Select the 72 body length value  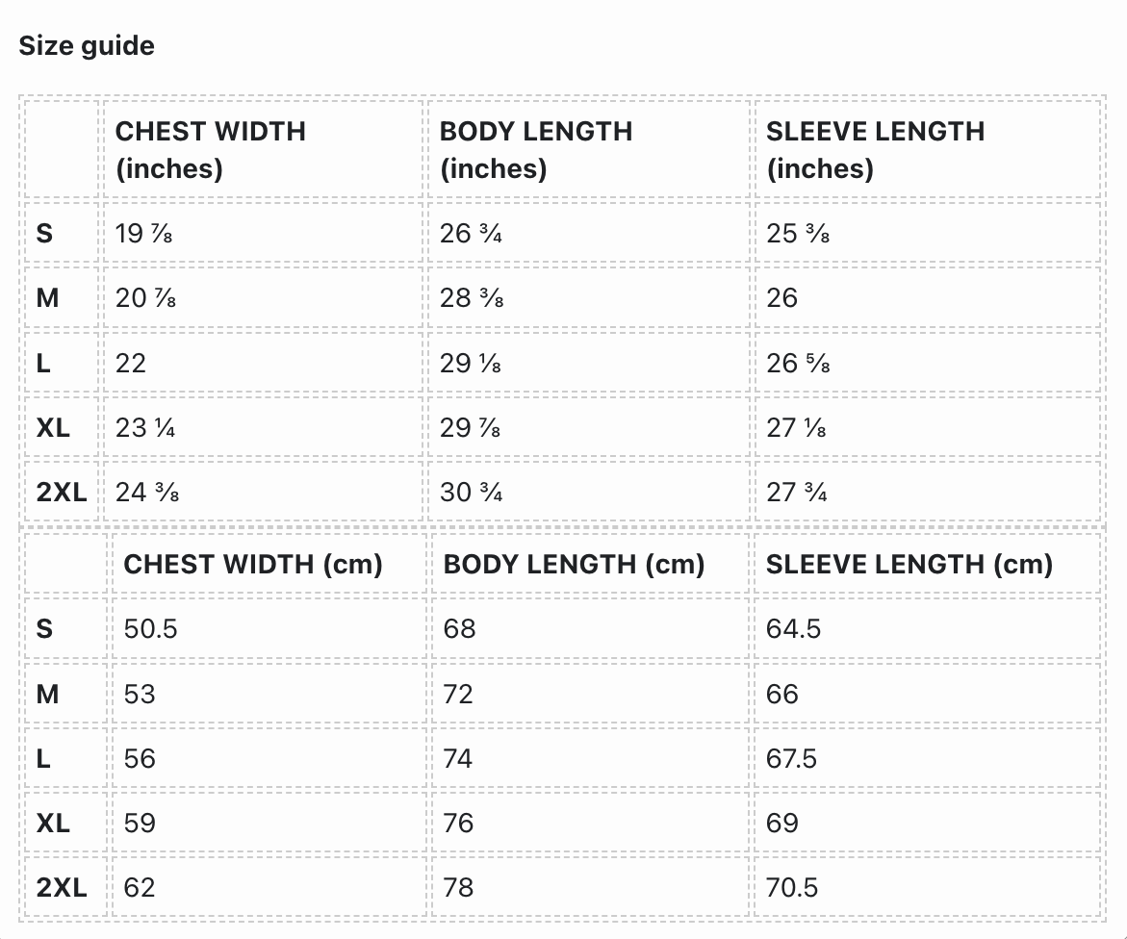pyautogui.click(x=458, y=694)
